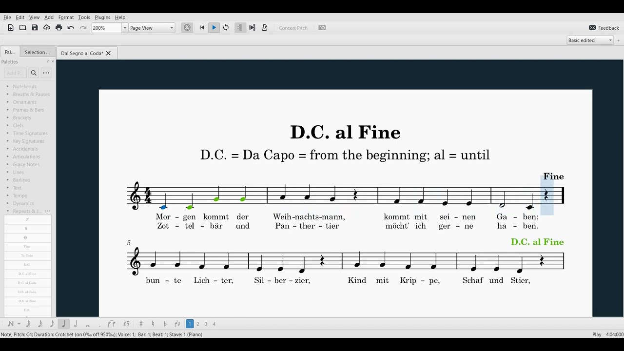Switch to the Selection Filter tab

[38, 52]
